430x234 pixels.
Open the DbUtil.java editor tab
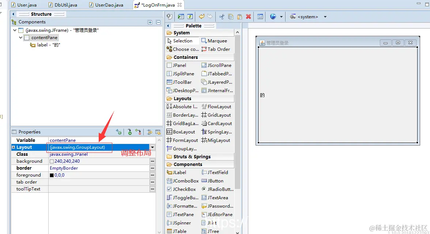click(x=63, y=5)
